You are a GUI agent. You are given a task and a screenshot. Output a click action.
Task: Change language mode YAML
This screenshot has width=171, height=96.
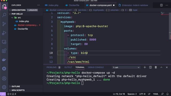click(156, 94)
